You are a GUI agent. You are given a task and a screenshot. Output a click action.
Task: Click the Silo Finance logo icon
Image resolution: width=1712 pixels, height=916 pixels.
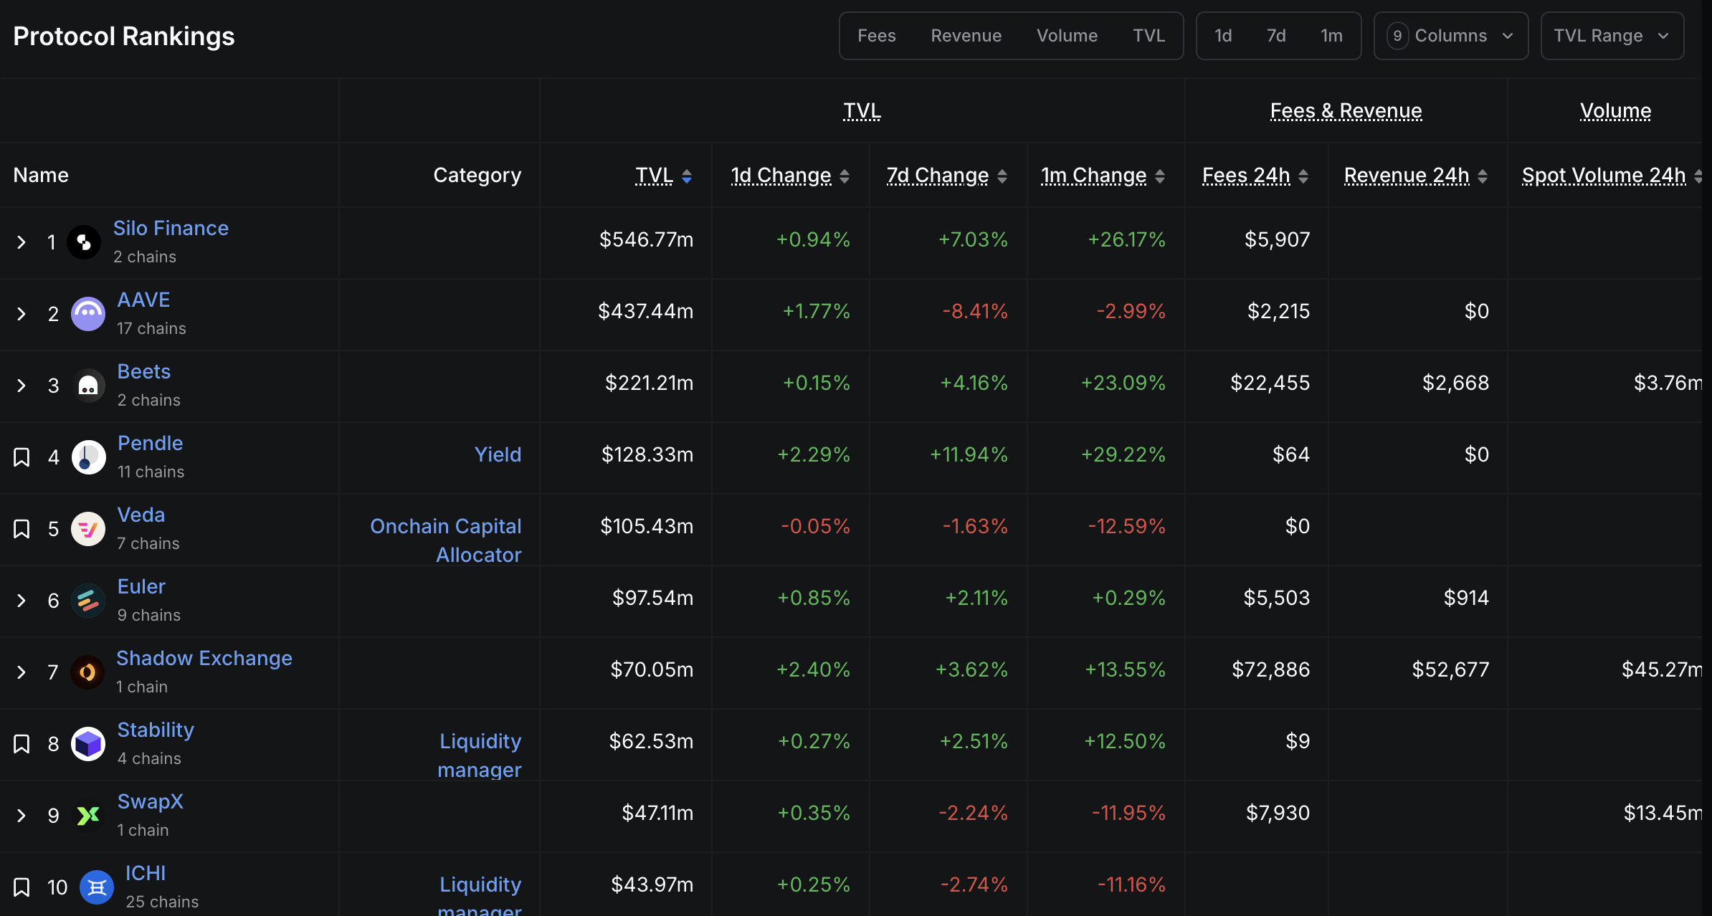[x=84, y=242]
